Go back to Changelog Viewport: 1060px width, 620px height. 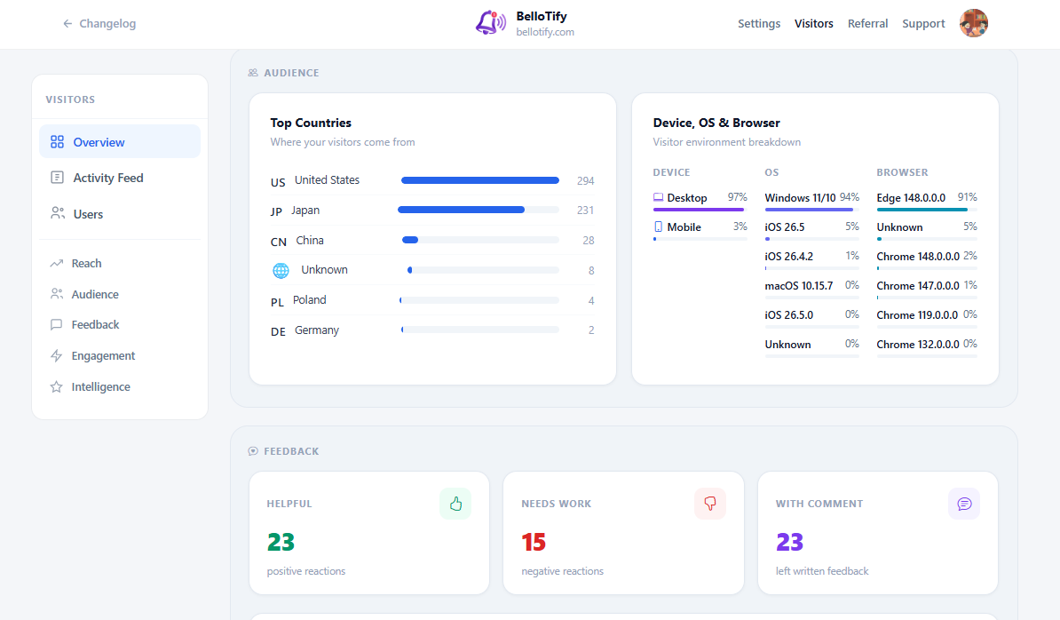point(99,24)
